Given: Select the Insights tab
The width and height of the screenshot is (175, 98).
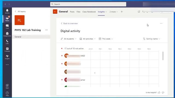Looking at the screenshot, I should click(x=101, y=12).
